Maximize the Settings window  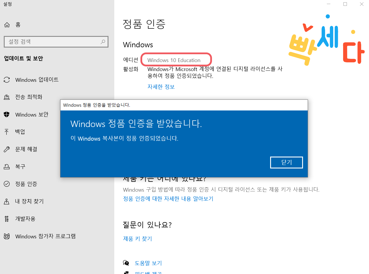click(x=345, y=4)
